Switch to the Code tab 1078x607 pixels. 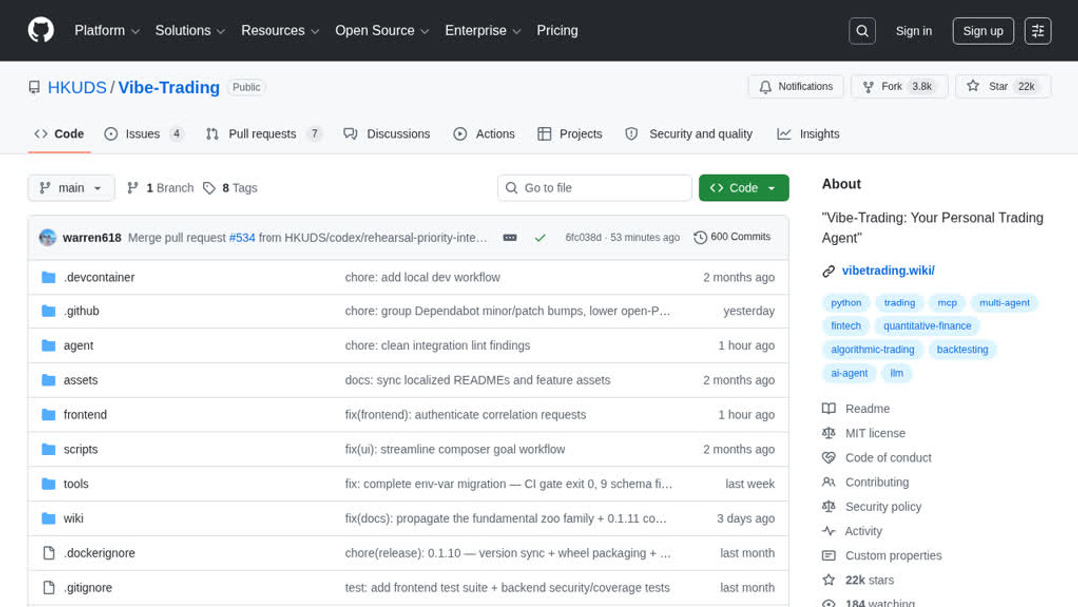tap(59, 134)
